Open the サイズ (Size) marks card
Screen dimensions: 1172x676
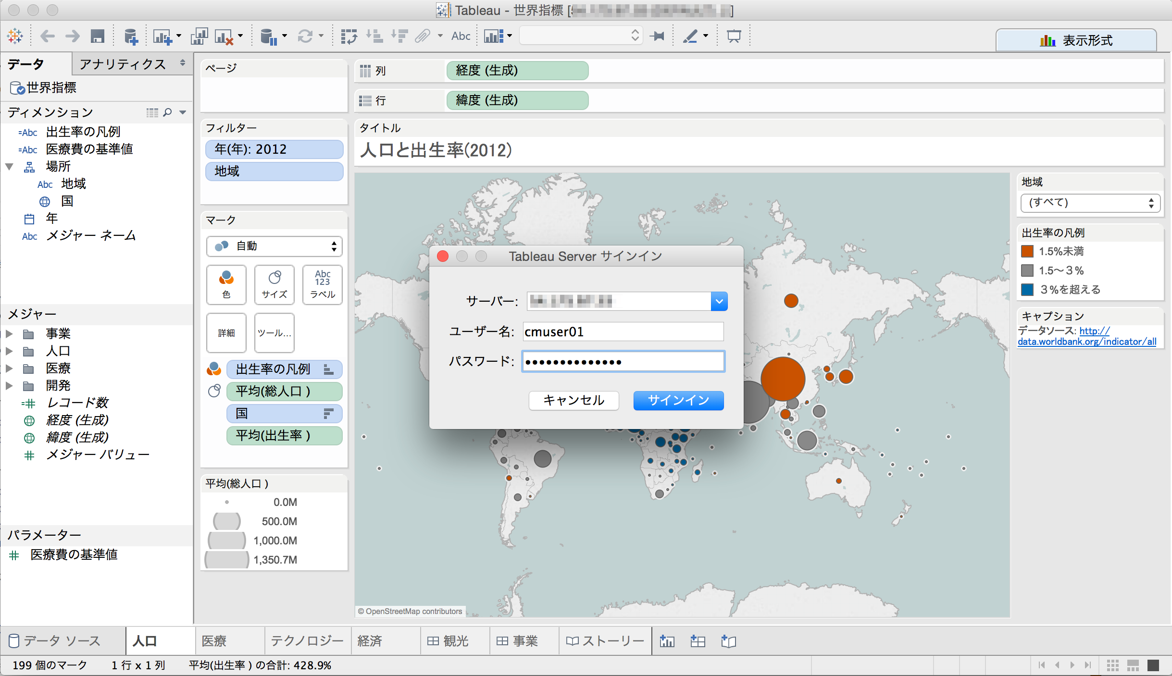point(274,284)
